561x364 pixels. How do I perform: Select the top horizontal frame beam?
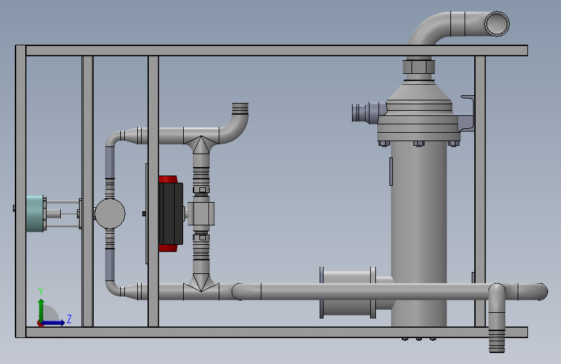pyautogui.click(x=276, y=51)
